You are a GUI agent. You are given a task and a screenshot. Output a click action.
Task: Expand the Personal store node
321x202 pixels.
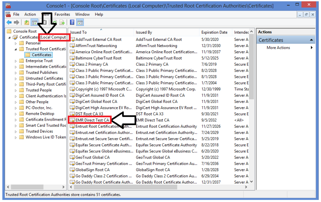pyautogui.click(x=16, y=43)
